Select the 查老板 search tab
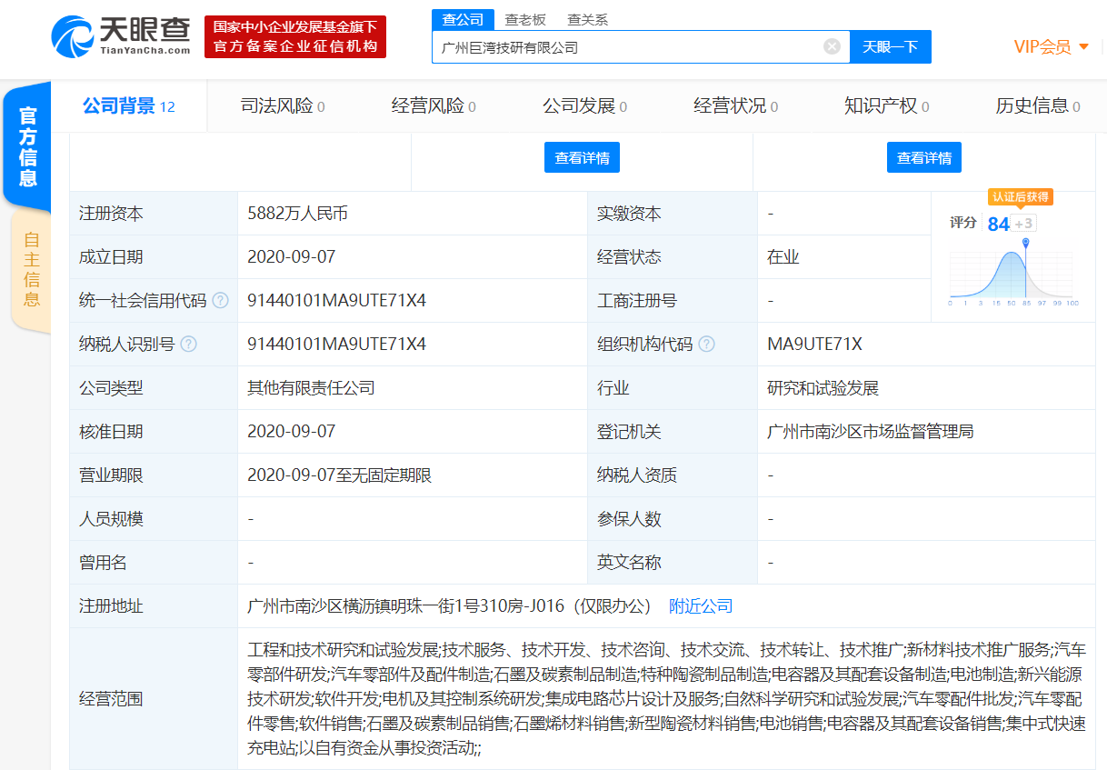The image size is (1107, 770). (525, 19)
